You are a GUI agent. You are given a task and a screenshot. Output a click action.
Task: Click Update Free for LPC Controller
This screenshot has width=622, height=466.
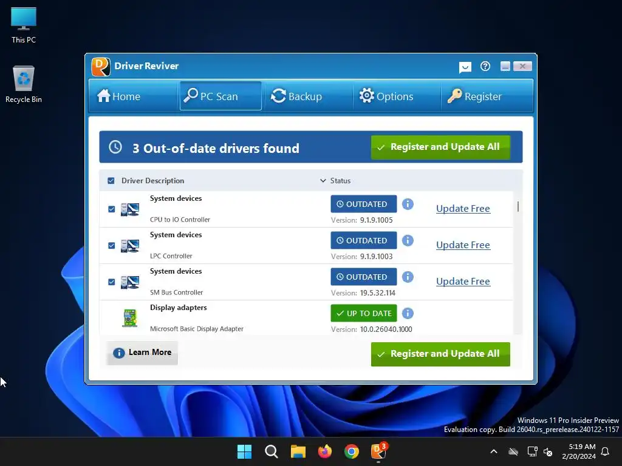coord(463,245)
